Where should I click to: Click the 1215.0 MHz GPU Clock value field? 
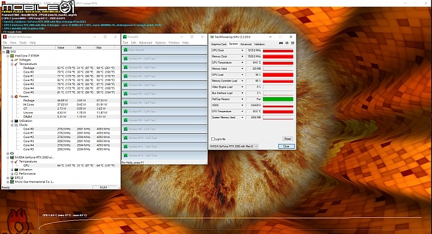click(x=253, y=50)
